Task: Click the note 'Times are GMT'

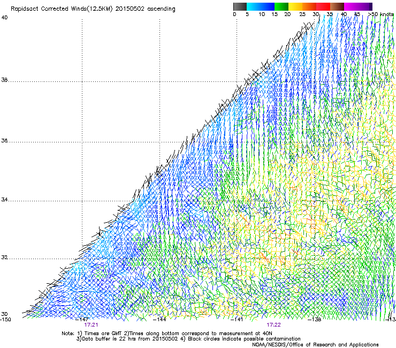Action: coord(103,334)
